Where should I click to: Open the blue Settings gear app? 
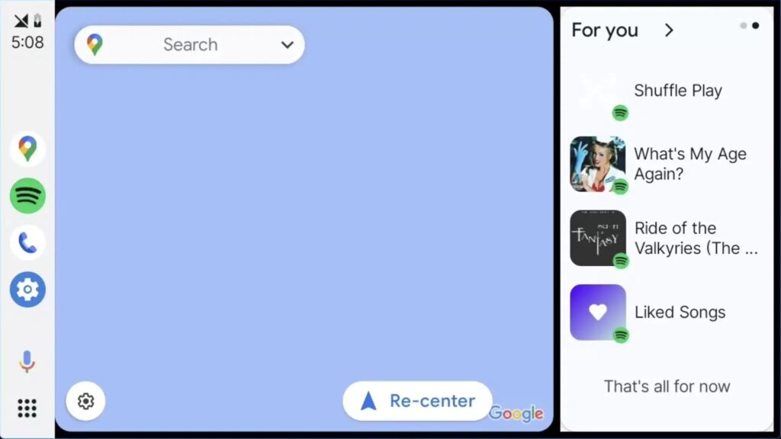[27, 289]
